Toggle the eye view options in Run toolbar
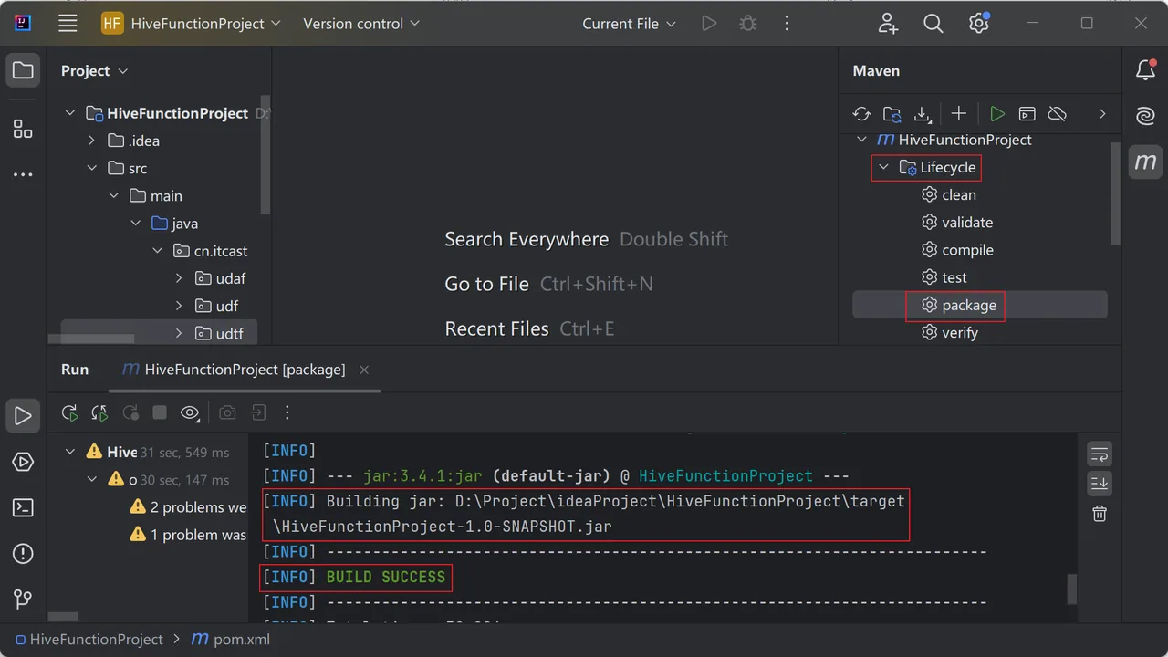 click(x=190, y=413)
